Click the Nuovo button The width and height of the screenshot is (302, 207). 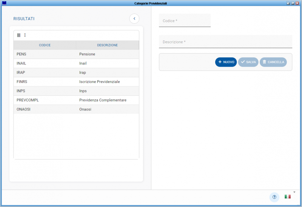click(226, 62)
